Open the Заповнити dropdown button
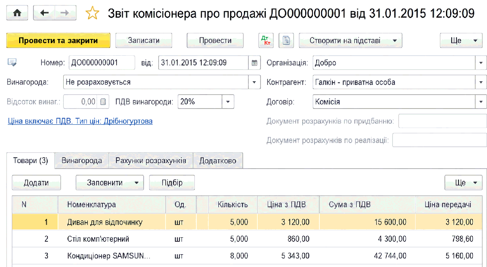487x267 pixels. (110, 183)
